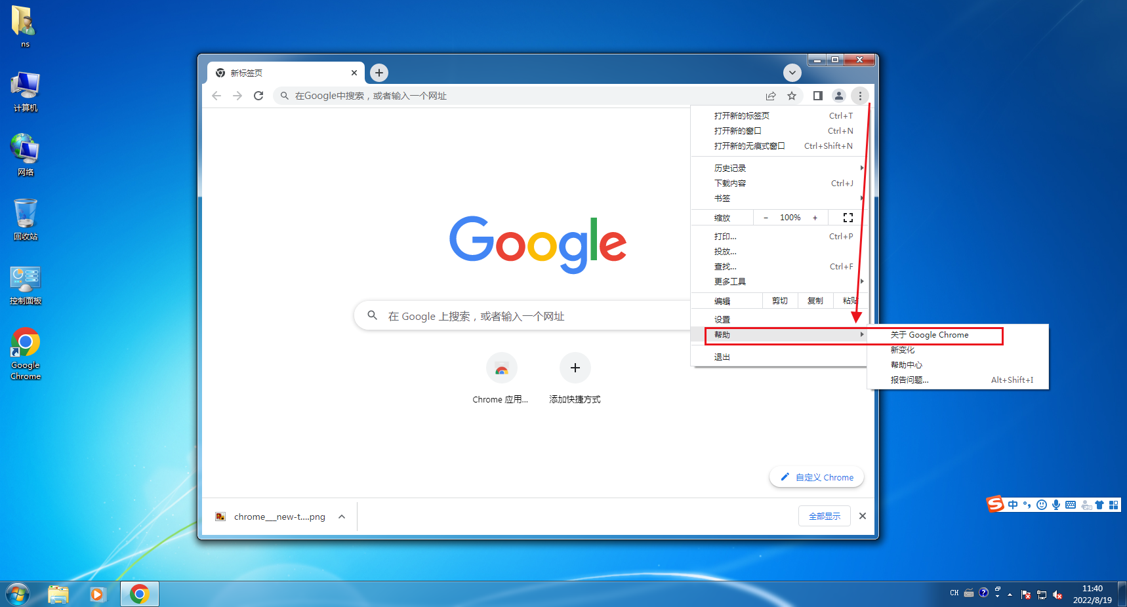Click 添加快捷方式 plus tile

[575, 379]
